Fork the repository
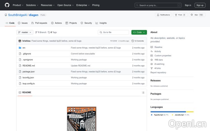 pyautogui.click(x=178, y=15)
